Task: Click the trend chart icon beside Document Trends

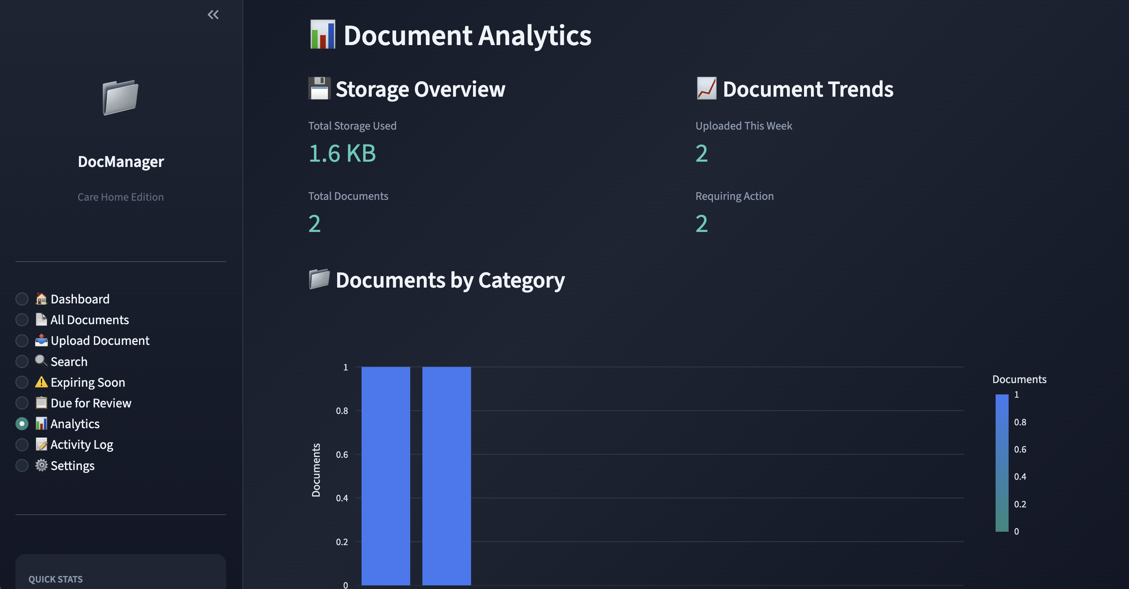Action: click(x=706, y=89)
